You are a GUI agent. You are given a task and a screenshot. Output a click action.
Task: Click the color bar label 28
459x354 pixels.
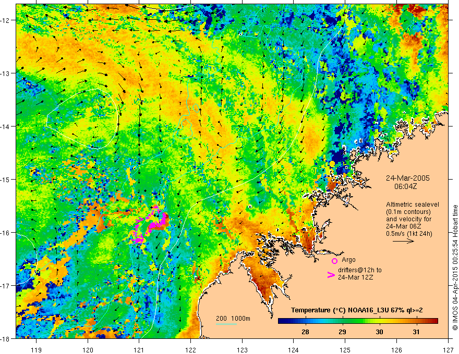click(305, 332)
